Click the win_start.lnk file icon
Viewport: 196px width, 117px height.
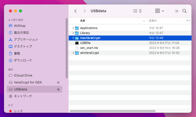77,48
